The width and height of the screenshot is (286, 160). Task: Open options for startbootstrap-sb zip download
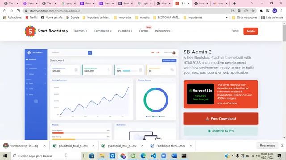pyautogui.click(x=45, y=146)
